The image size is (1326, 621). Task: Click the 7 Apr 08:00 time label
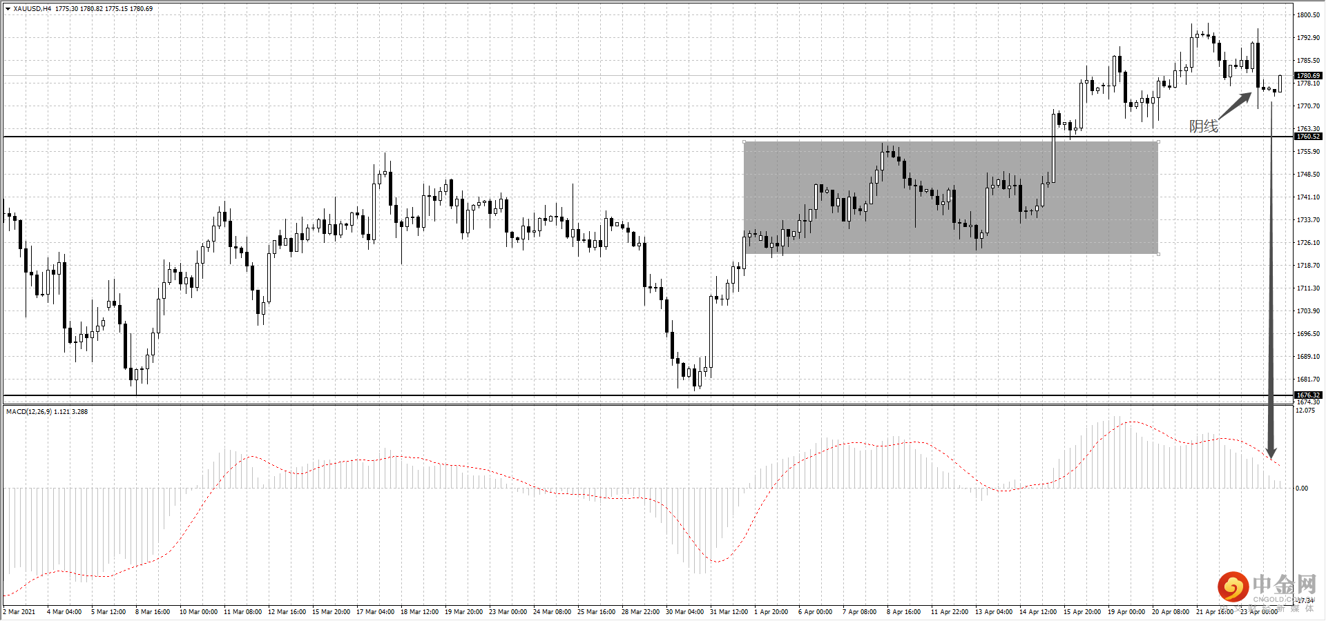(859, 612)
